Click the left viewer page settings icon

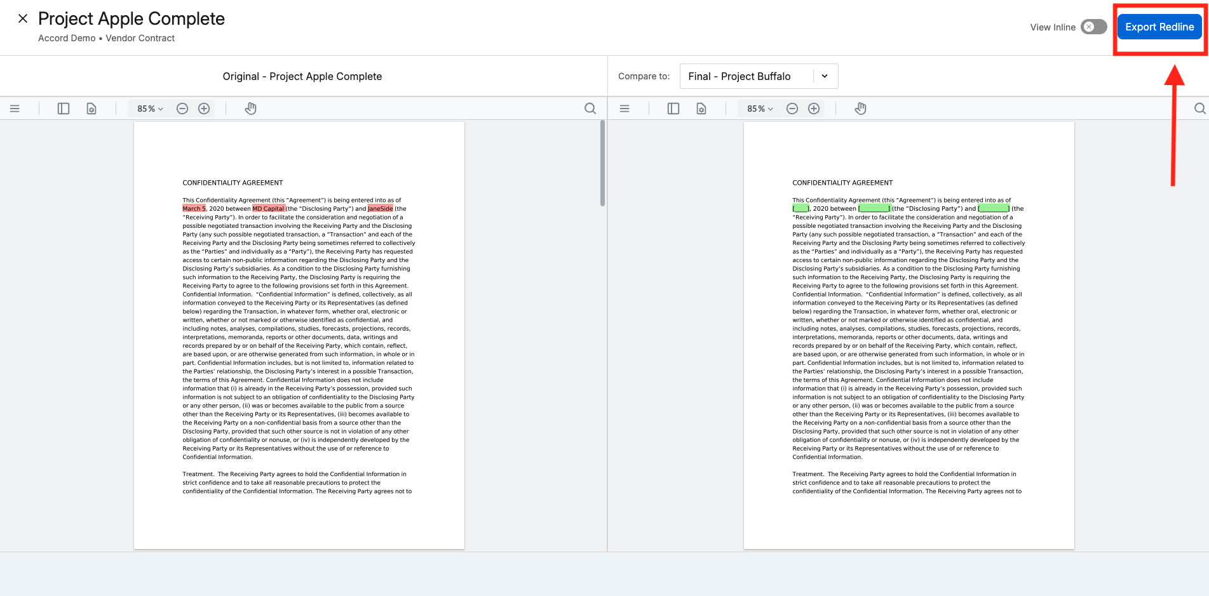pos(91,109)
